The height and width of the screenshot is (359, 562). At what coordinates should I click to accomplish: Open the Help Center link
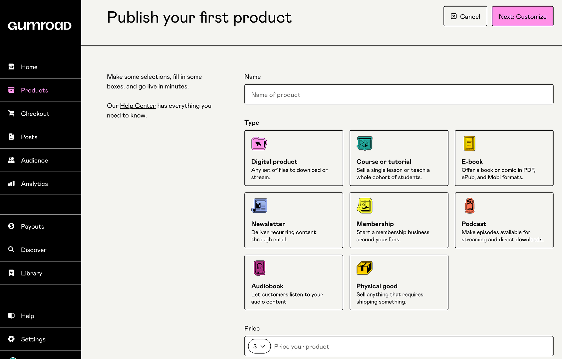138,106
